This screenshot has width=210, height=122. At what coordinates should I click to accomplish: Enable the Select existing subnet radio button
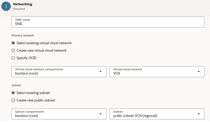point(13,93)
